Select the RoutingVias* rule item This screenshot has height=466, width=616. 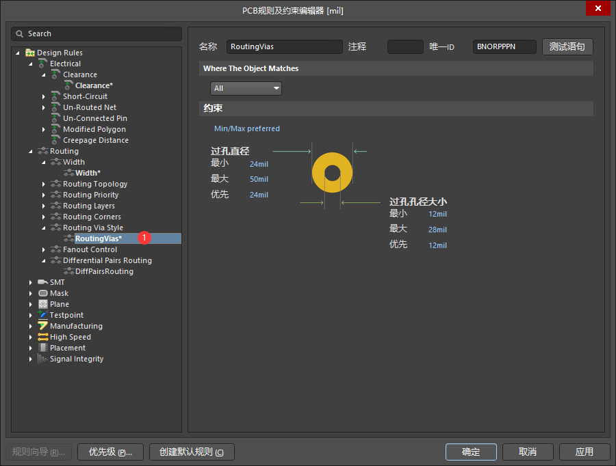pyautogui.click(x=99, y=238)
